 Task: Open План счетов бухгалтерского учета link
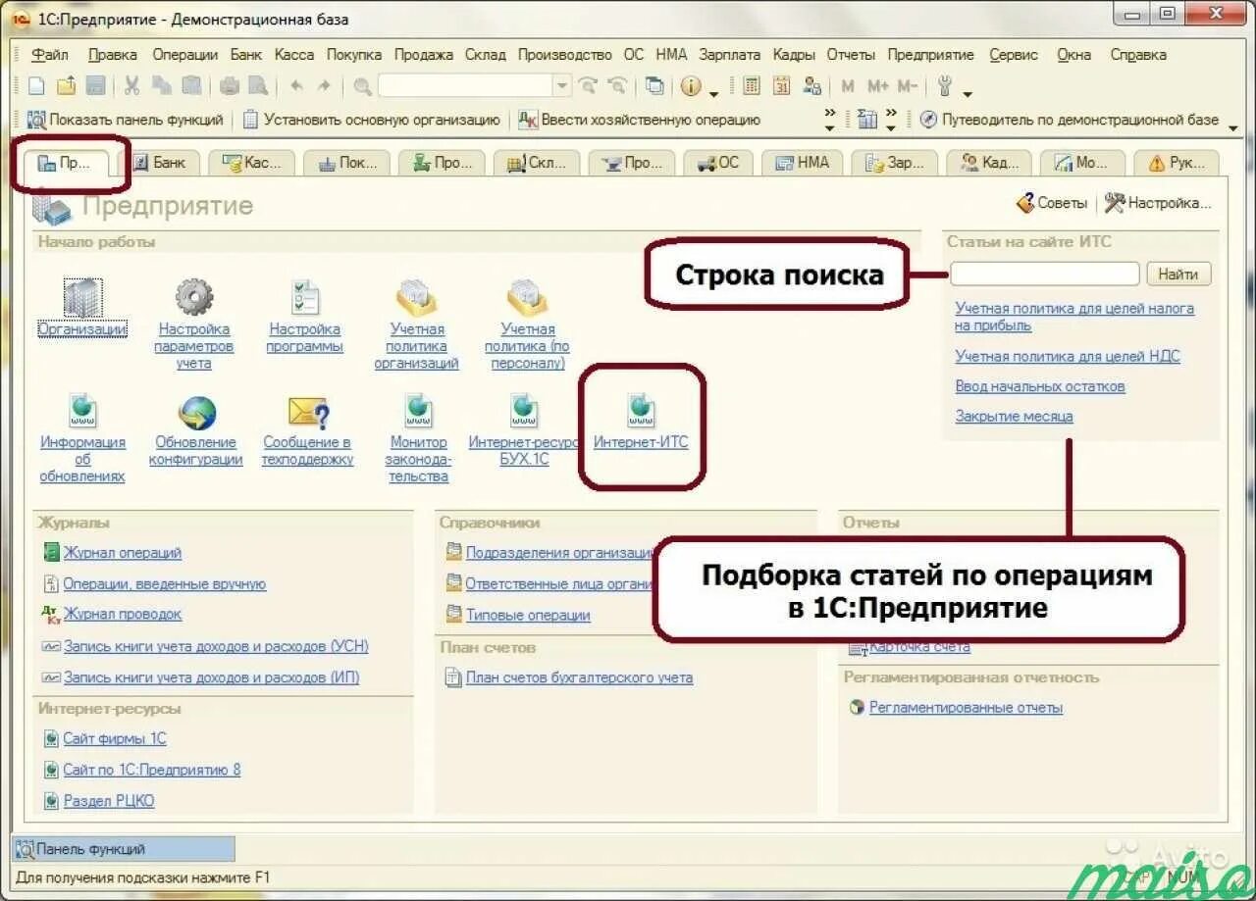coord(579,677)
